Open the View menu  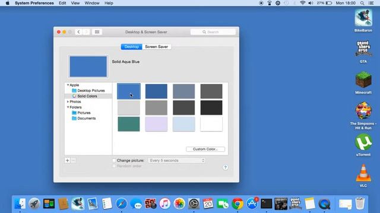[x=75, y=3]
